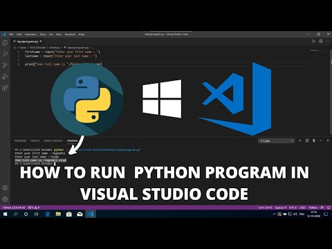Click VS Code icon in taskbar
This screenshot has width=332, height=249.
91,214
